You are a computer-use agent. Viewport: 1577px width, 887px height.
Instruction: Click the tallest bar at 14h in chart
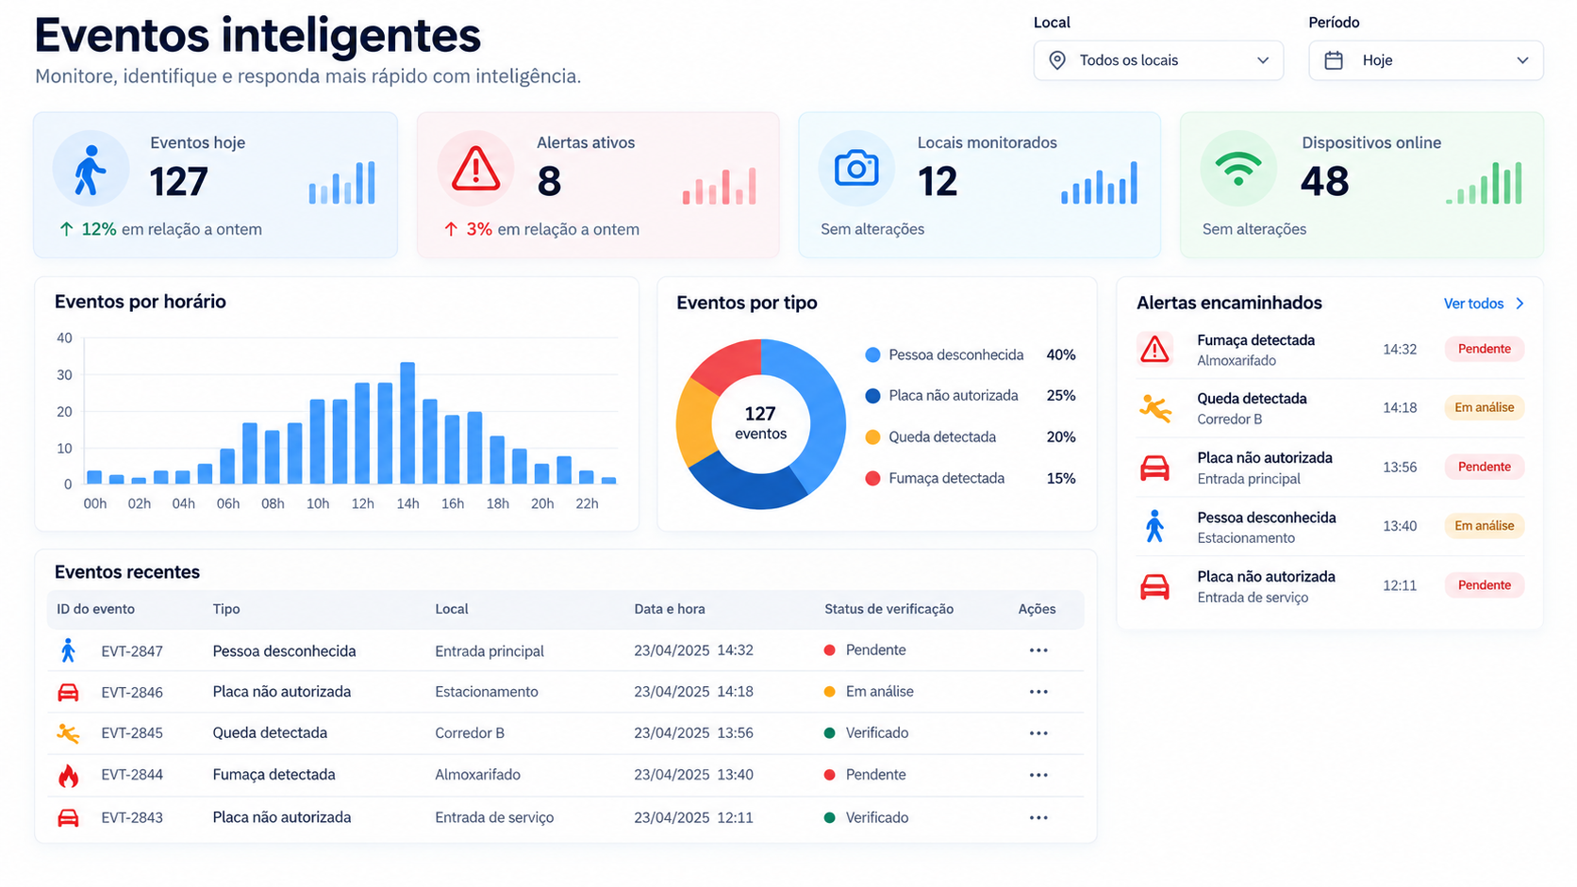[x=407, y=423]
